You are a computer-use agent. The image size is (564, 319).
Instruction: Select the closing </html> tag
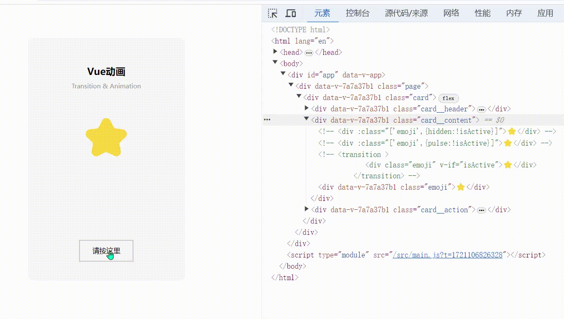pyautogui.click(x=285, y=277)
